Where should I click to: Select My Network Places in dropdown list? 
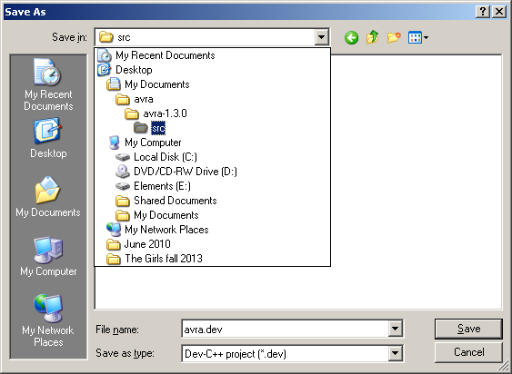pyautogui.click(x=212, y=230)
